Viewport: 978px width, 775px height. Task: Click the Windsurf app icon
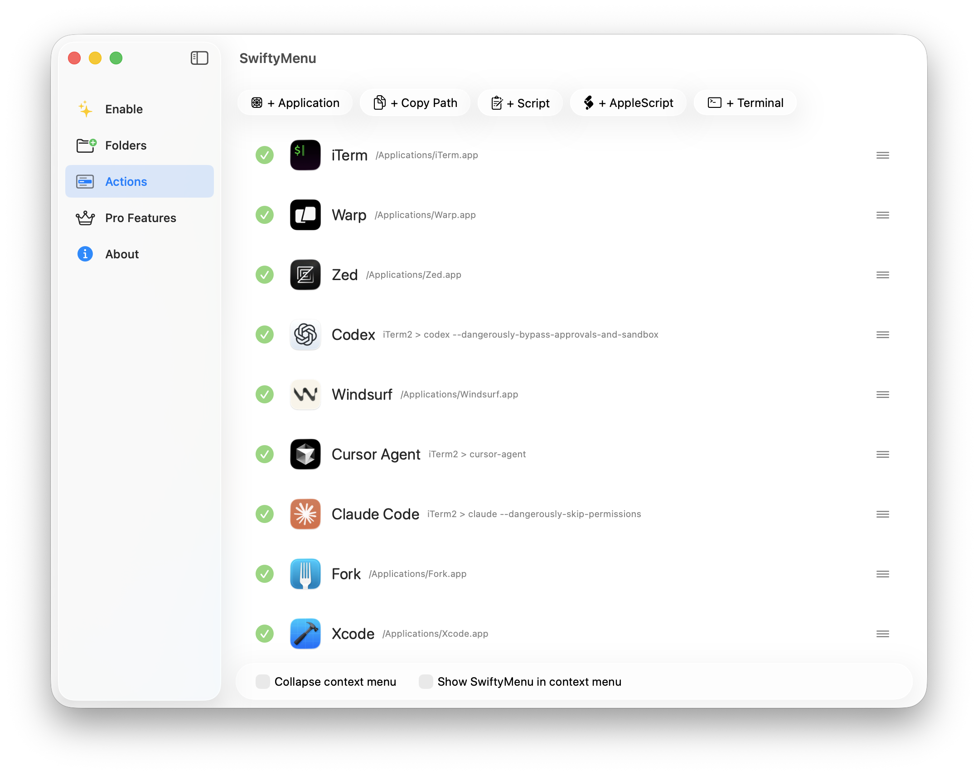[305, 395]
